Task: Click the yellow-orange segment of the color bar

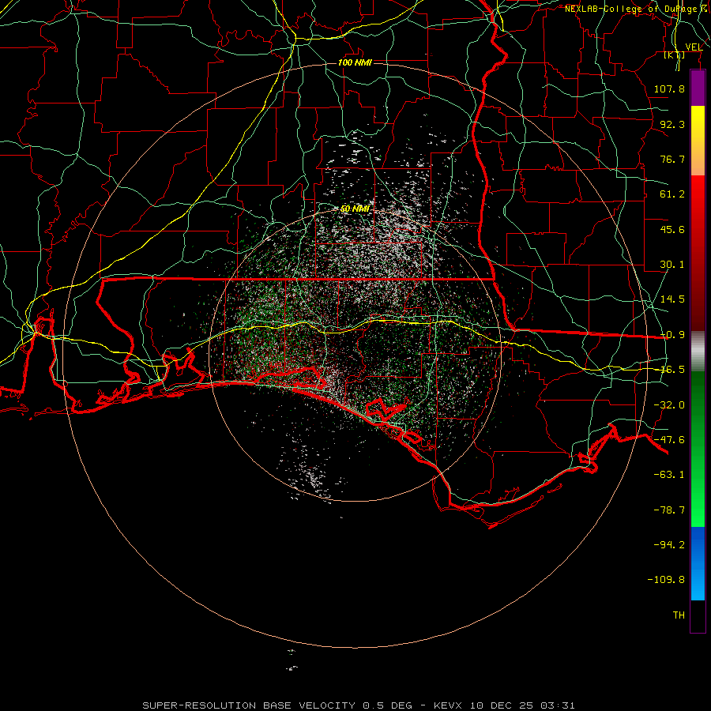Action: point(698,141)
